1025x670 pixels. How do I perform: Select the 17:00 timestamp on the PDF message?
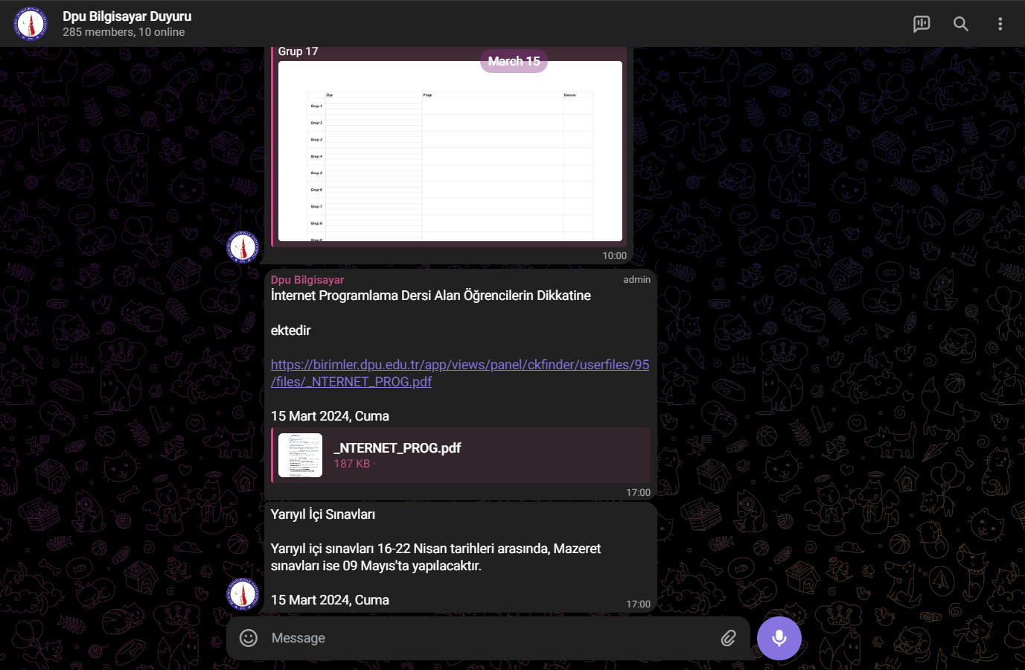[639, 492]
